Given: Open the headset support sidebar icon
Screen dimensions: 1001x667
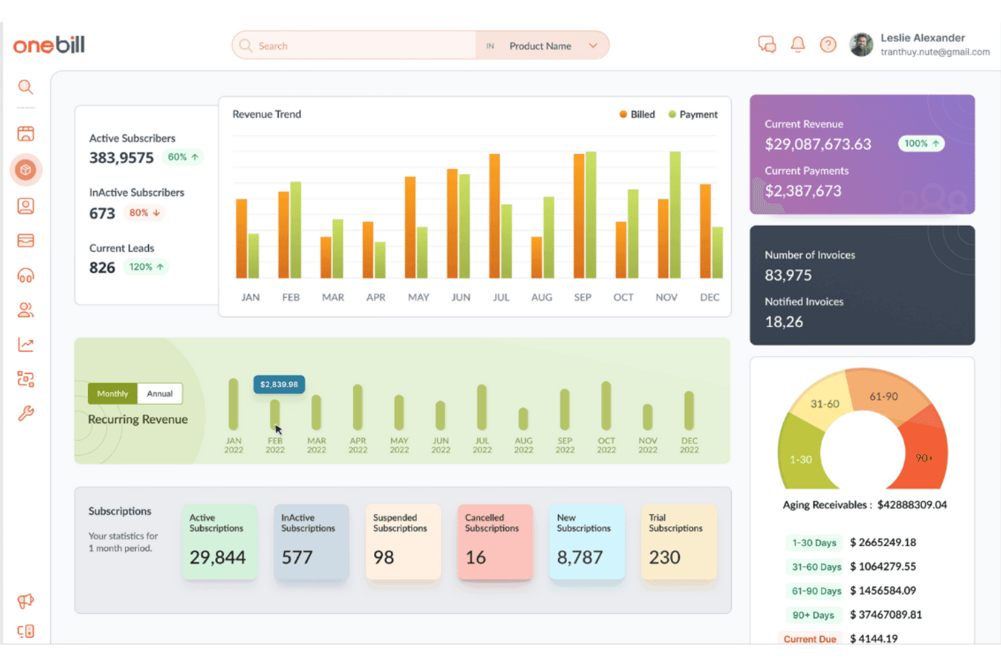Looking at the screenshot, I should coord(26,276).
